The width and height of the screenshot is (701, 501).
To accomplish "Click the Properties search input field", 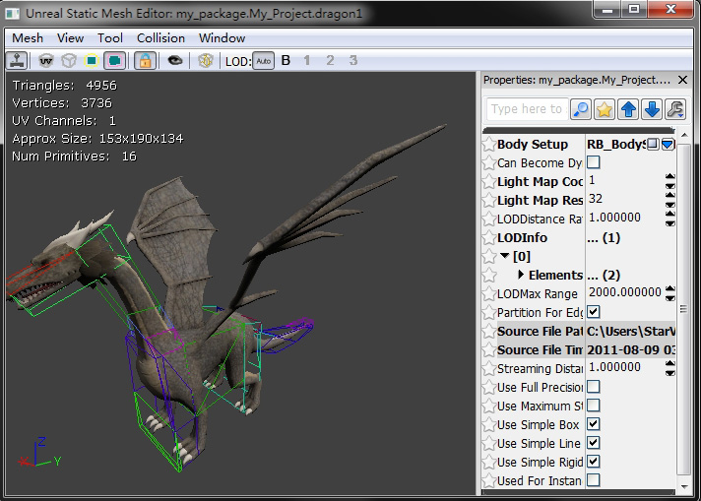I will pos(527,109).
